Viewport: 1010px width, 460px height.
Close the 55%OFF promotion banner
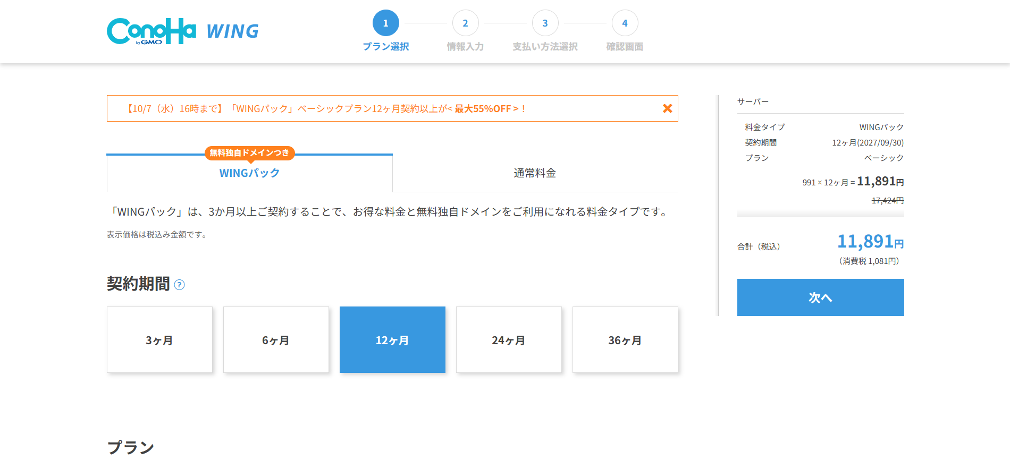coord(667,108)
